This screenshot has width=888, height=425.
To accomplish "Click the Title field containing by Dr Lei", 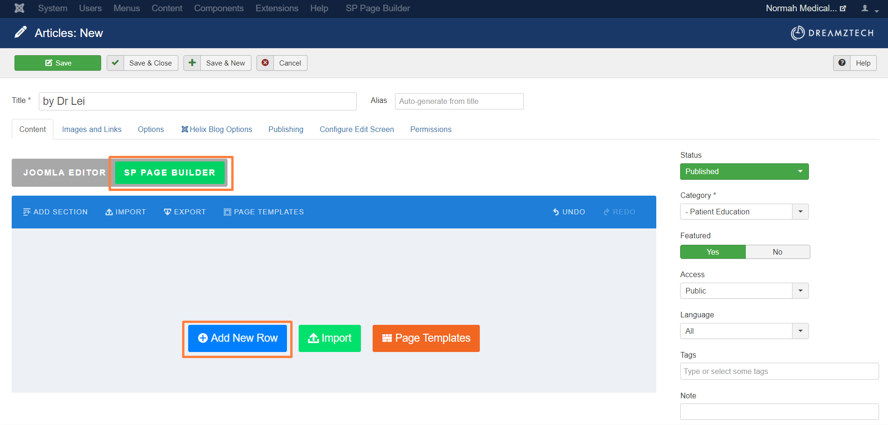I will (x=198, y=101).
